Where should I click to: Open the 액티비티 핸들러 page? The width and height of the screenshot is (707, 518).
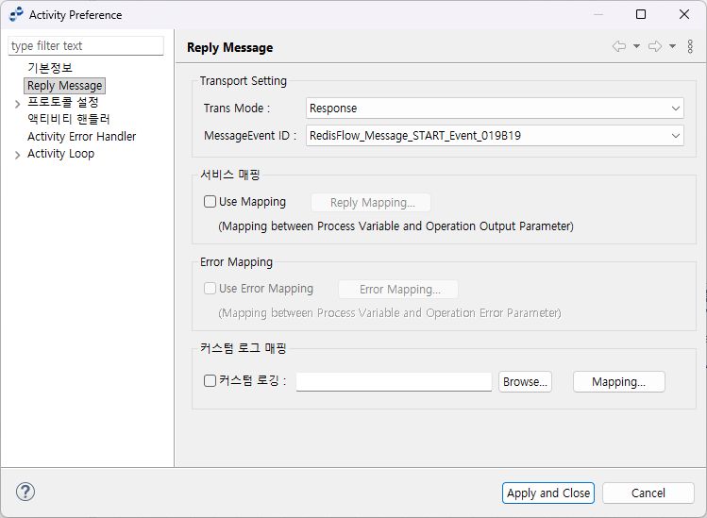point(68,120)
